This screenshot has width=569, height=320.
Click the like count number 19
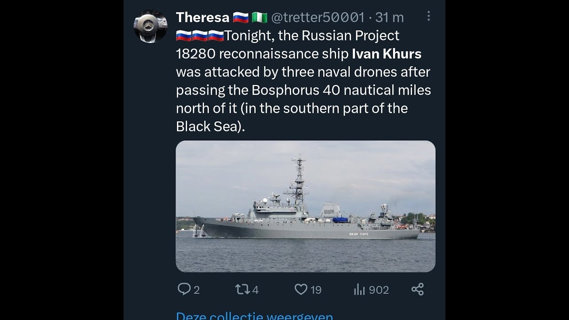(316, 290)
